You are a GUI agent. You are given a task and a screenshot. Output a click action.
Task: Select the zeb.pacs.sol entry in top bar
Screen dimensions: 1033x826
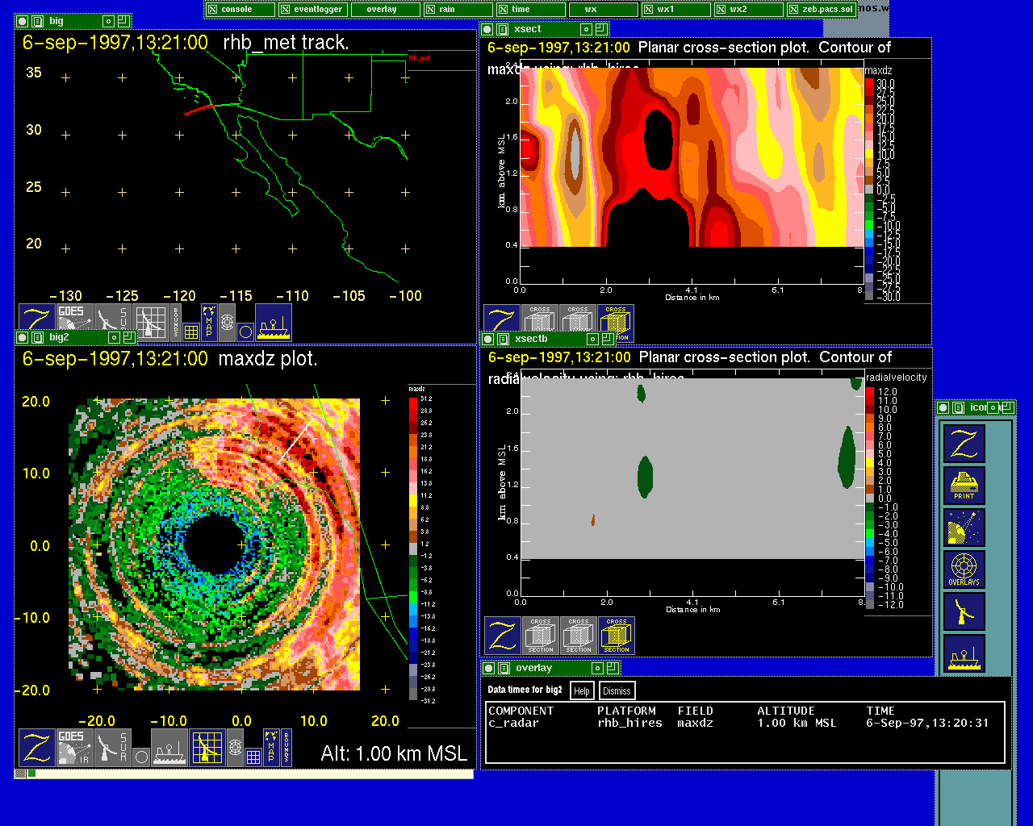[x=820, y=10]
